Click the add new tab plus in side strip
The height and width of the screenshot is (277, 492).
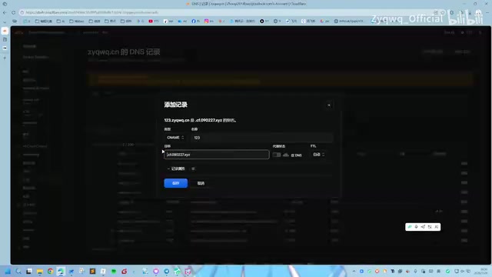click(x=5, y=58)
